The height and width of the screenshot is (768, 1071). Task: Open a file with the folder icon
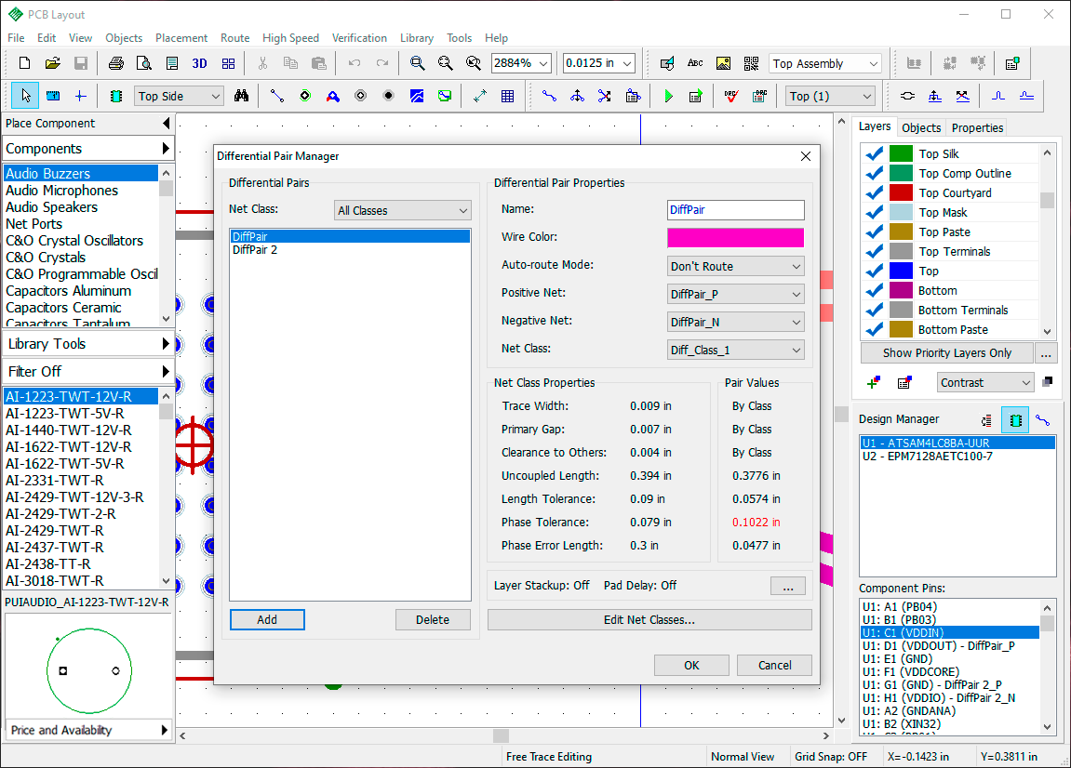(53, 63)
